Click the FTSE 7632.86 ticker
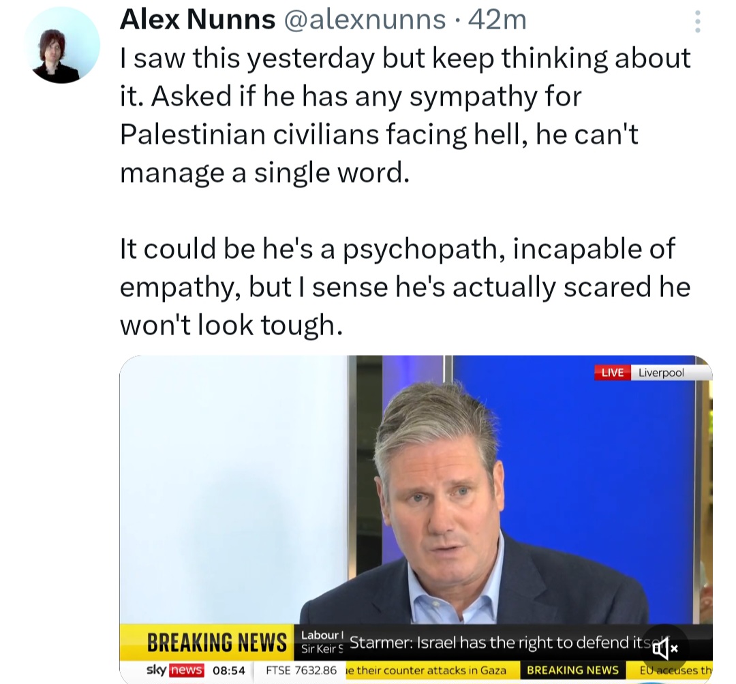The image size is (736, 684). pyautogui.click(x=301, y=670)
